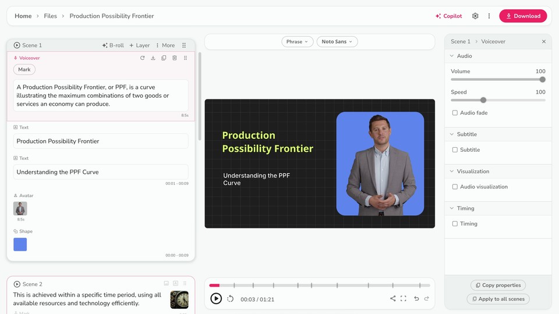Redo the last action
559x314 pixels.
427,298
